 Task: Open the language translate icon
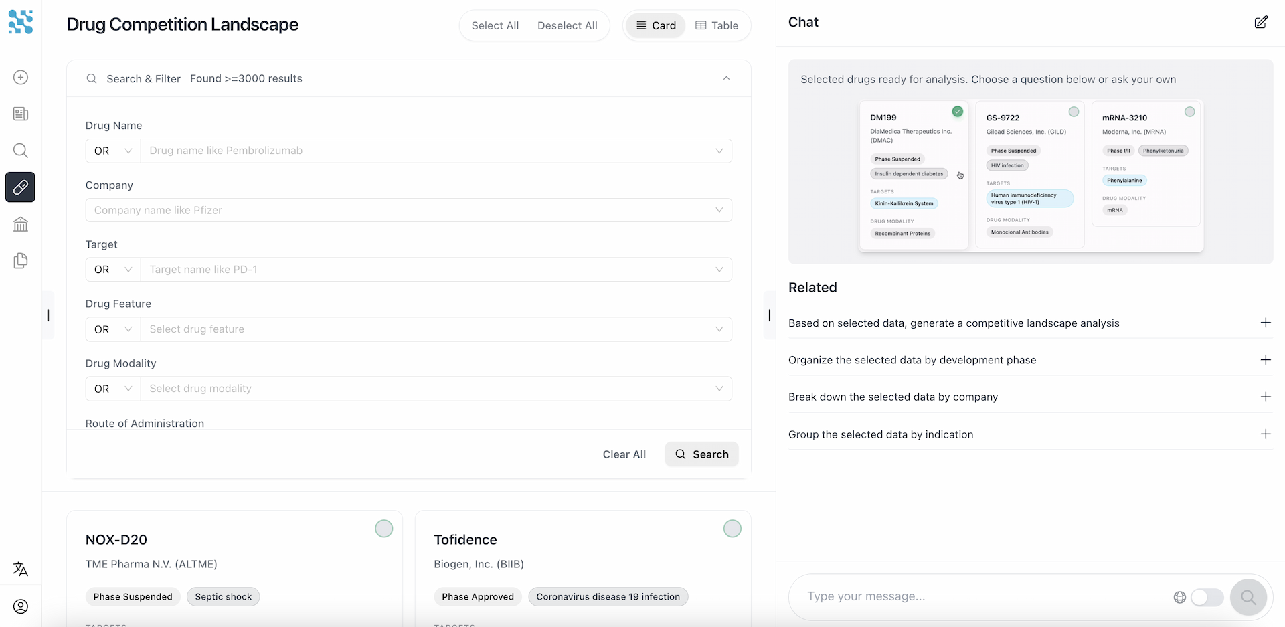point(21,569)
